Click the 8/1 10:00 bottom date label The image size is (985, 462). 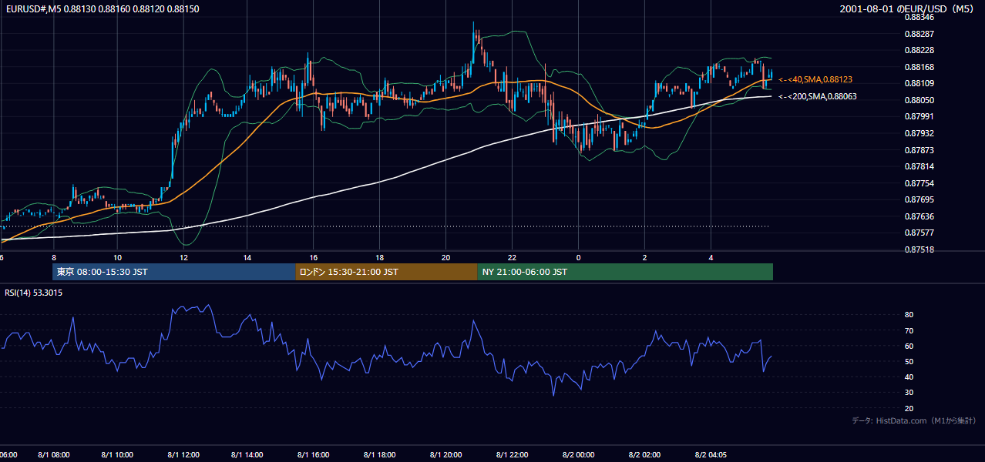tap(118, 455)
